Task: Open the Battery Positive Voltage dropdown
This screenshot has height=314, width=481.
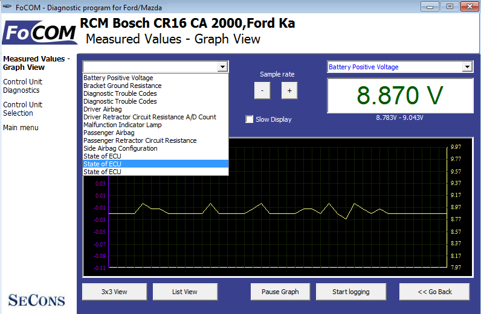Action: click(399, 67)
